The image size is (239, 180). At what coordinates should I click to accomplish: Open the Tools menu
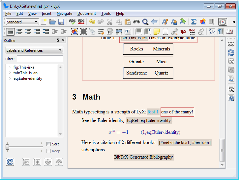(106, 14)
